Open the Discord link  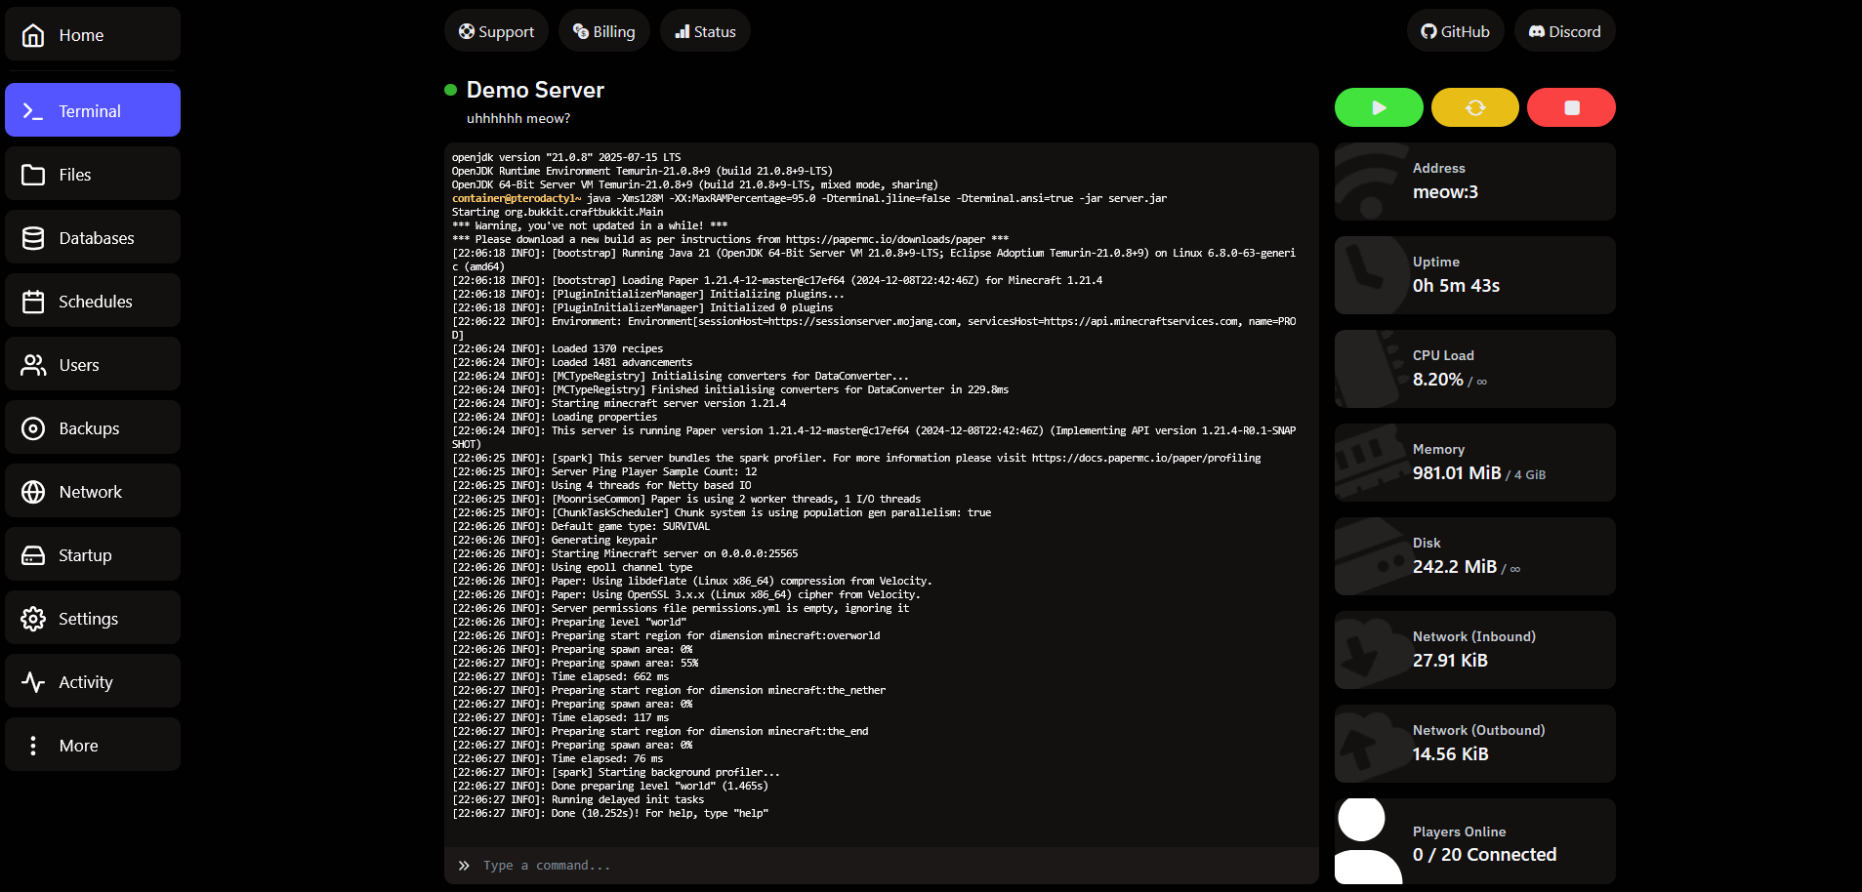[1564, 31]
